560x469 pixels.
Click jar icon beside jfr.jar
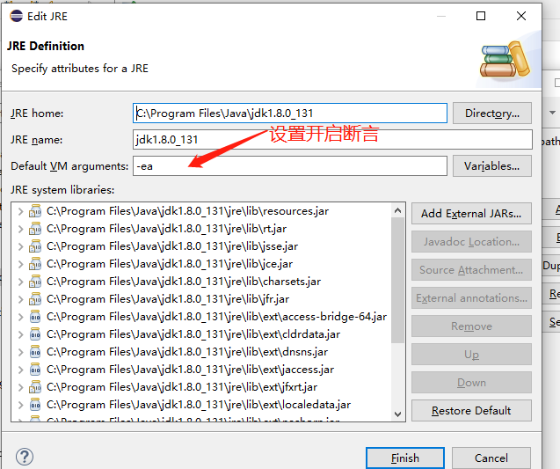(35, 299)
